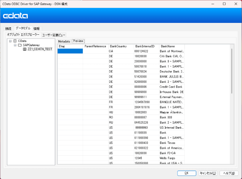The image size is (242, 179).
Task: Select BankInternalID cell 82080000
Action: click(x=146, y=82)
